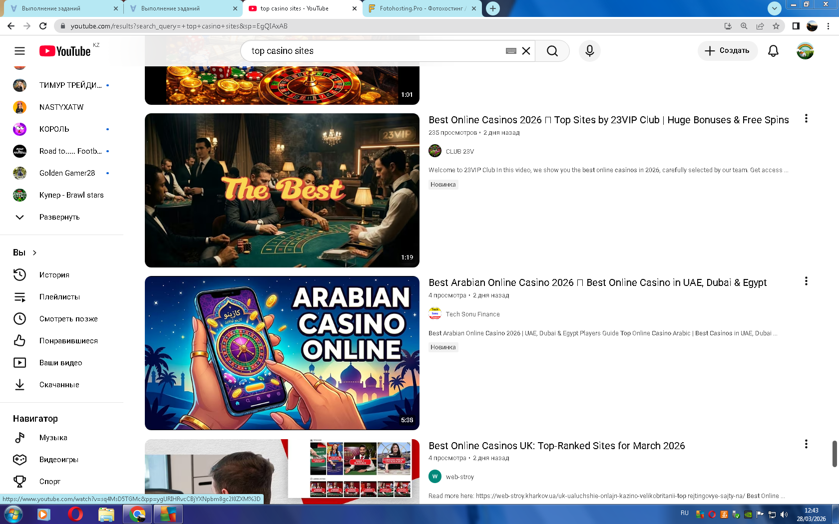Expand the Вы section chevron
Image resolution: width=839 pixels, height=524 pixels.
coord(34,253)
